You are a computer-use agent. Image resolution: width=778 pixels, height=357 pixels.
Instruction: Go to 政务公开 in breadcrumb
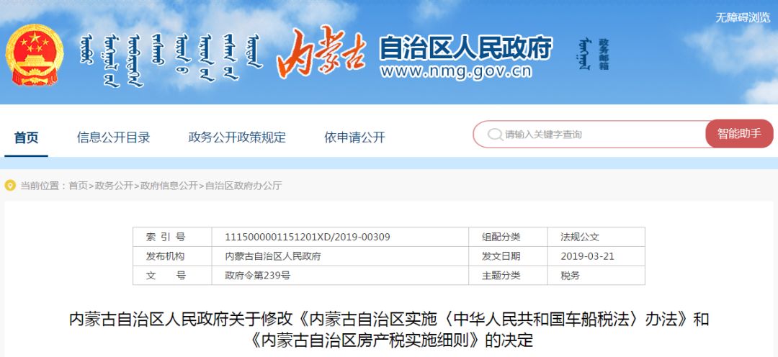[114, 186]
